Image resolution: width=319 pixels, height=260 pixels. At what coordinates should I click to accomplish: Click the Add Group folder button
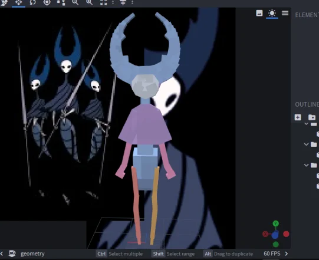312,117
